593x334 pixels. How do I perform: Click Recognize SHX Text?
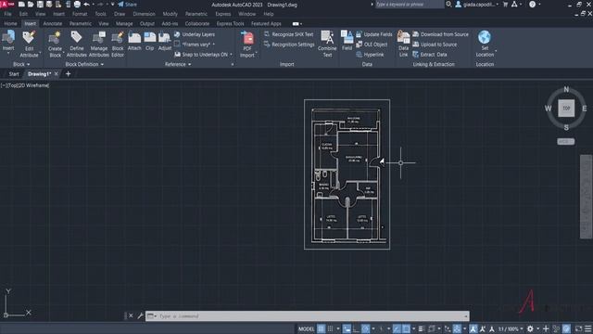coord(288,34)
